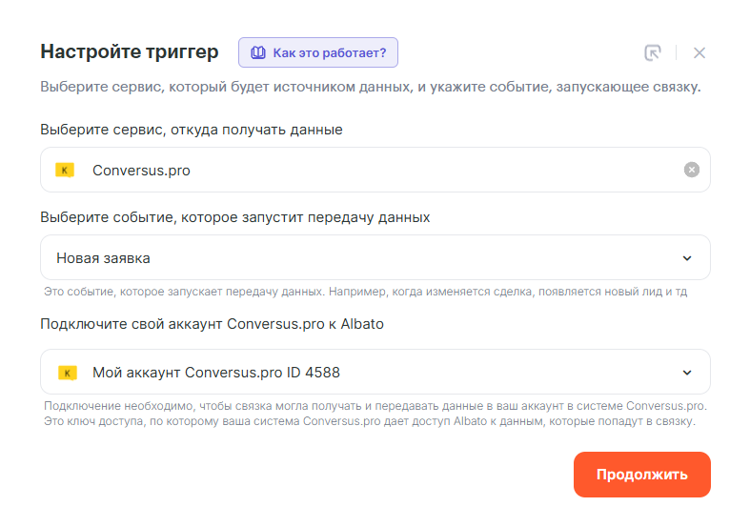
Task: Click label "Выберите сервис, откуда получать данные"
Action: [192, 130]
